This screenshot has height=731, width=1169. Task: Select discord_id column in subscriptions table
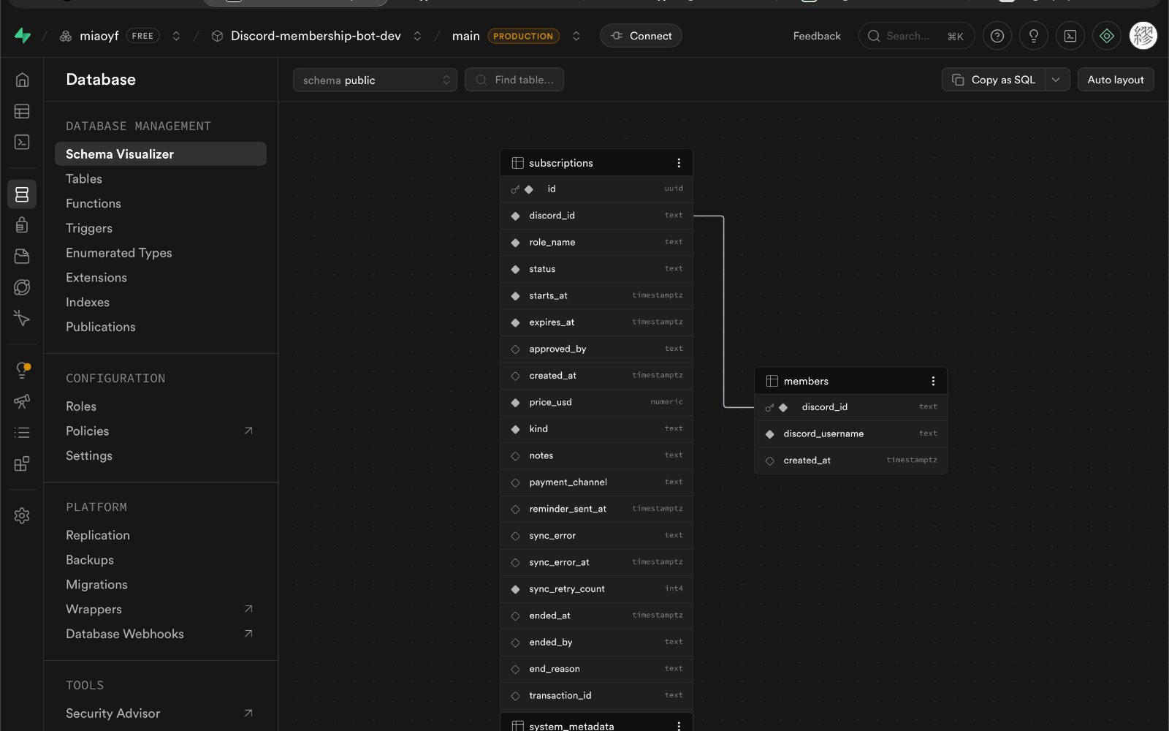596,216
